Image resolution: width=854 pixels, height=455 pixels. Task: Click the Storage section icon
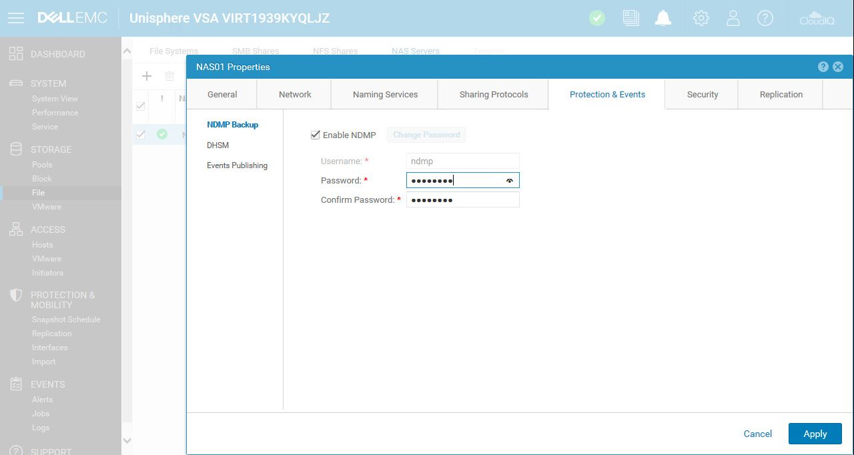coord(16,149)
